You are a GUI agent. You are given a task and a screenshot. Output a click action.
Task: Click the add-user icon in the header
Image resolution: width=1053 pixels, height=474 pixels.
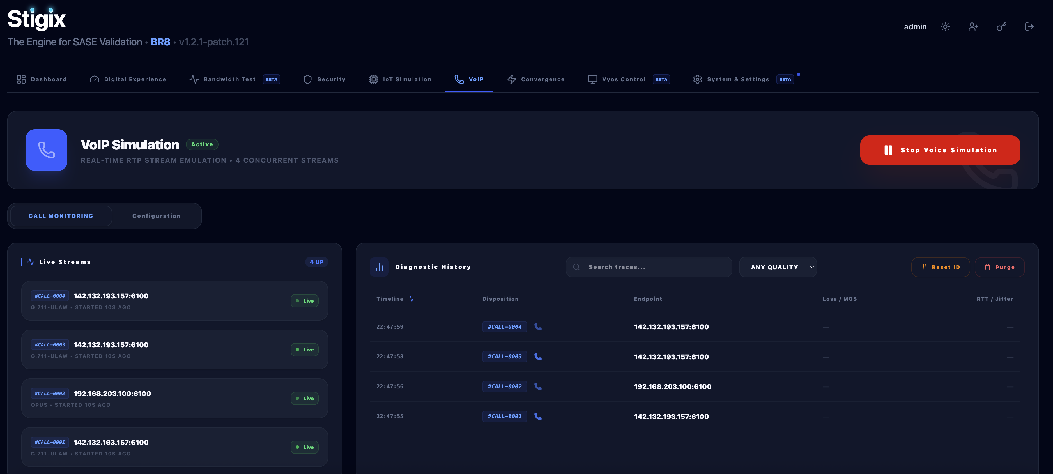[x=973, y=27]
